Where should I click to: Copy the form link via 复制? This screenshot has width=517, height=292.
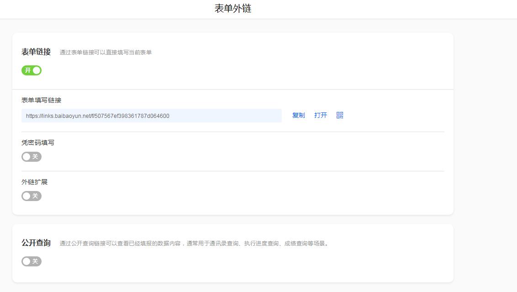coord(298,115)
